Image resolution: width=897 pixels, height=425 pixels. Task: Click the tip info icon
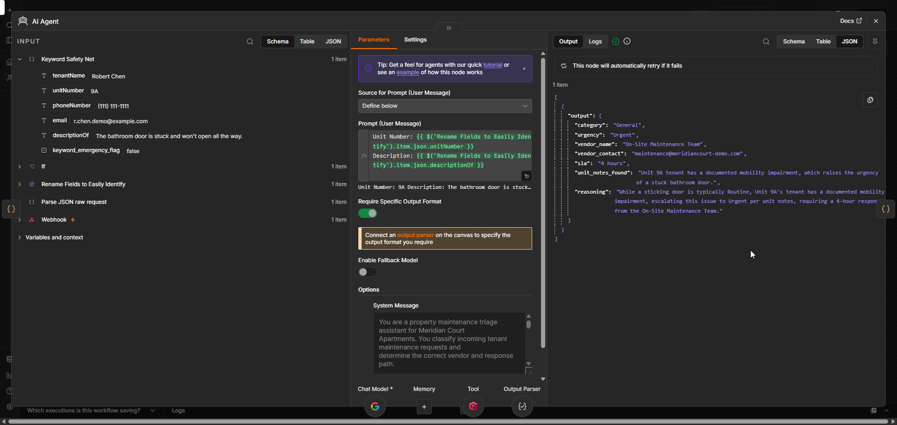pyautogui.click(x=368, y=68)
